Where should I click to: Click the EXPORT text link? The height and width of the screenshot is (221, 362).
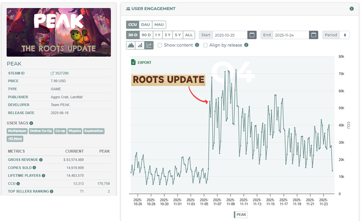click(x=144, y=62)
